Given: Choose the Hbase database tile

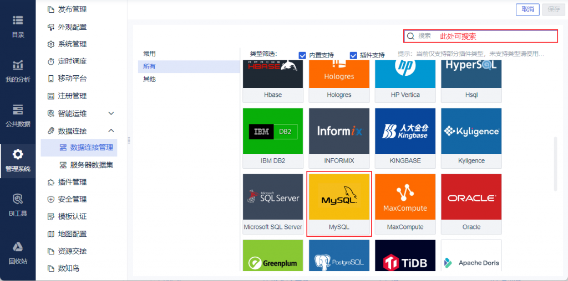Looking at the screenshot, I should tap(273, 81).
